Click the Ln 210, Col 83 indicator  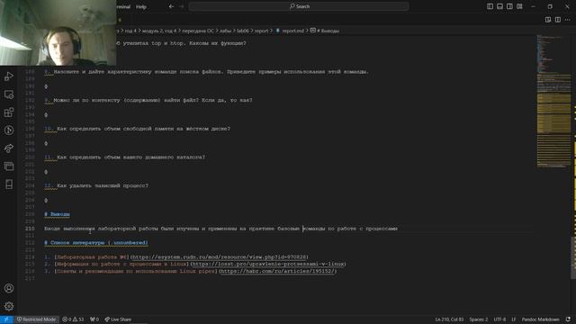click(449, 319)
